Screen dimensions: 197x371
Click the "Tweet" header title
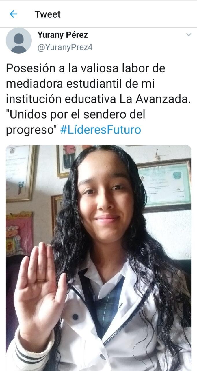pos(48,14)
